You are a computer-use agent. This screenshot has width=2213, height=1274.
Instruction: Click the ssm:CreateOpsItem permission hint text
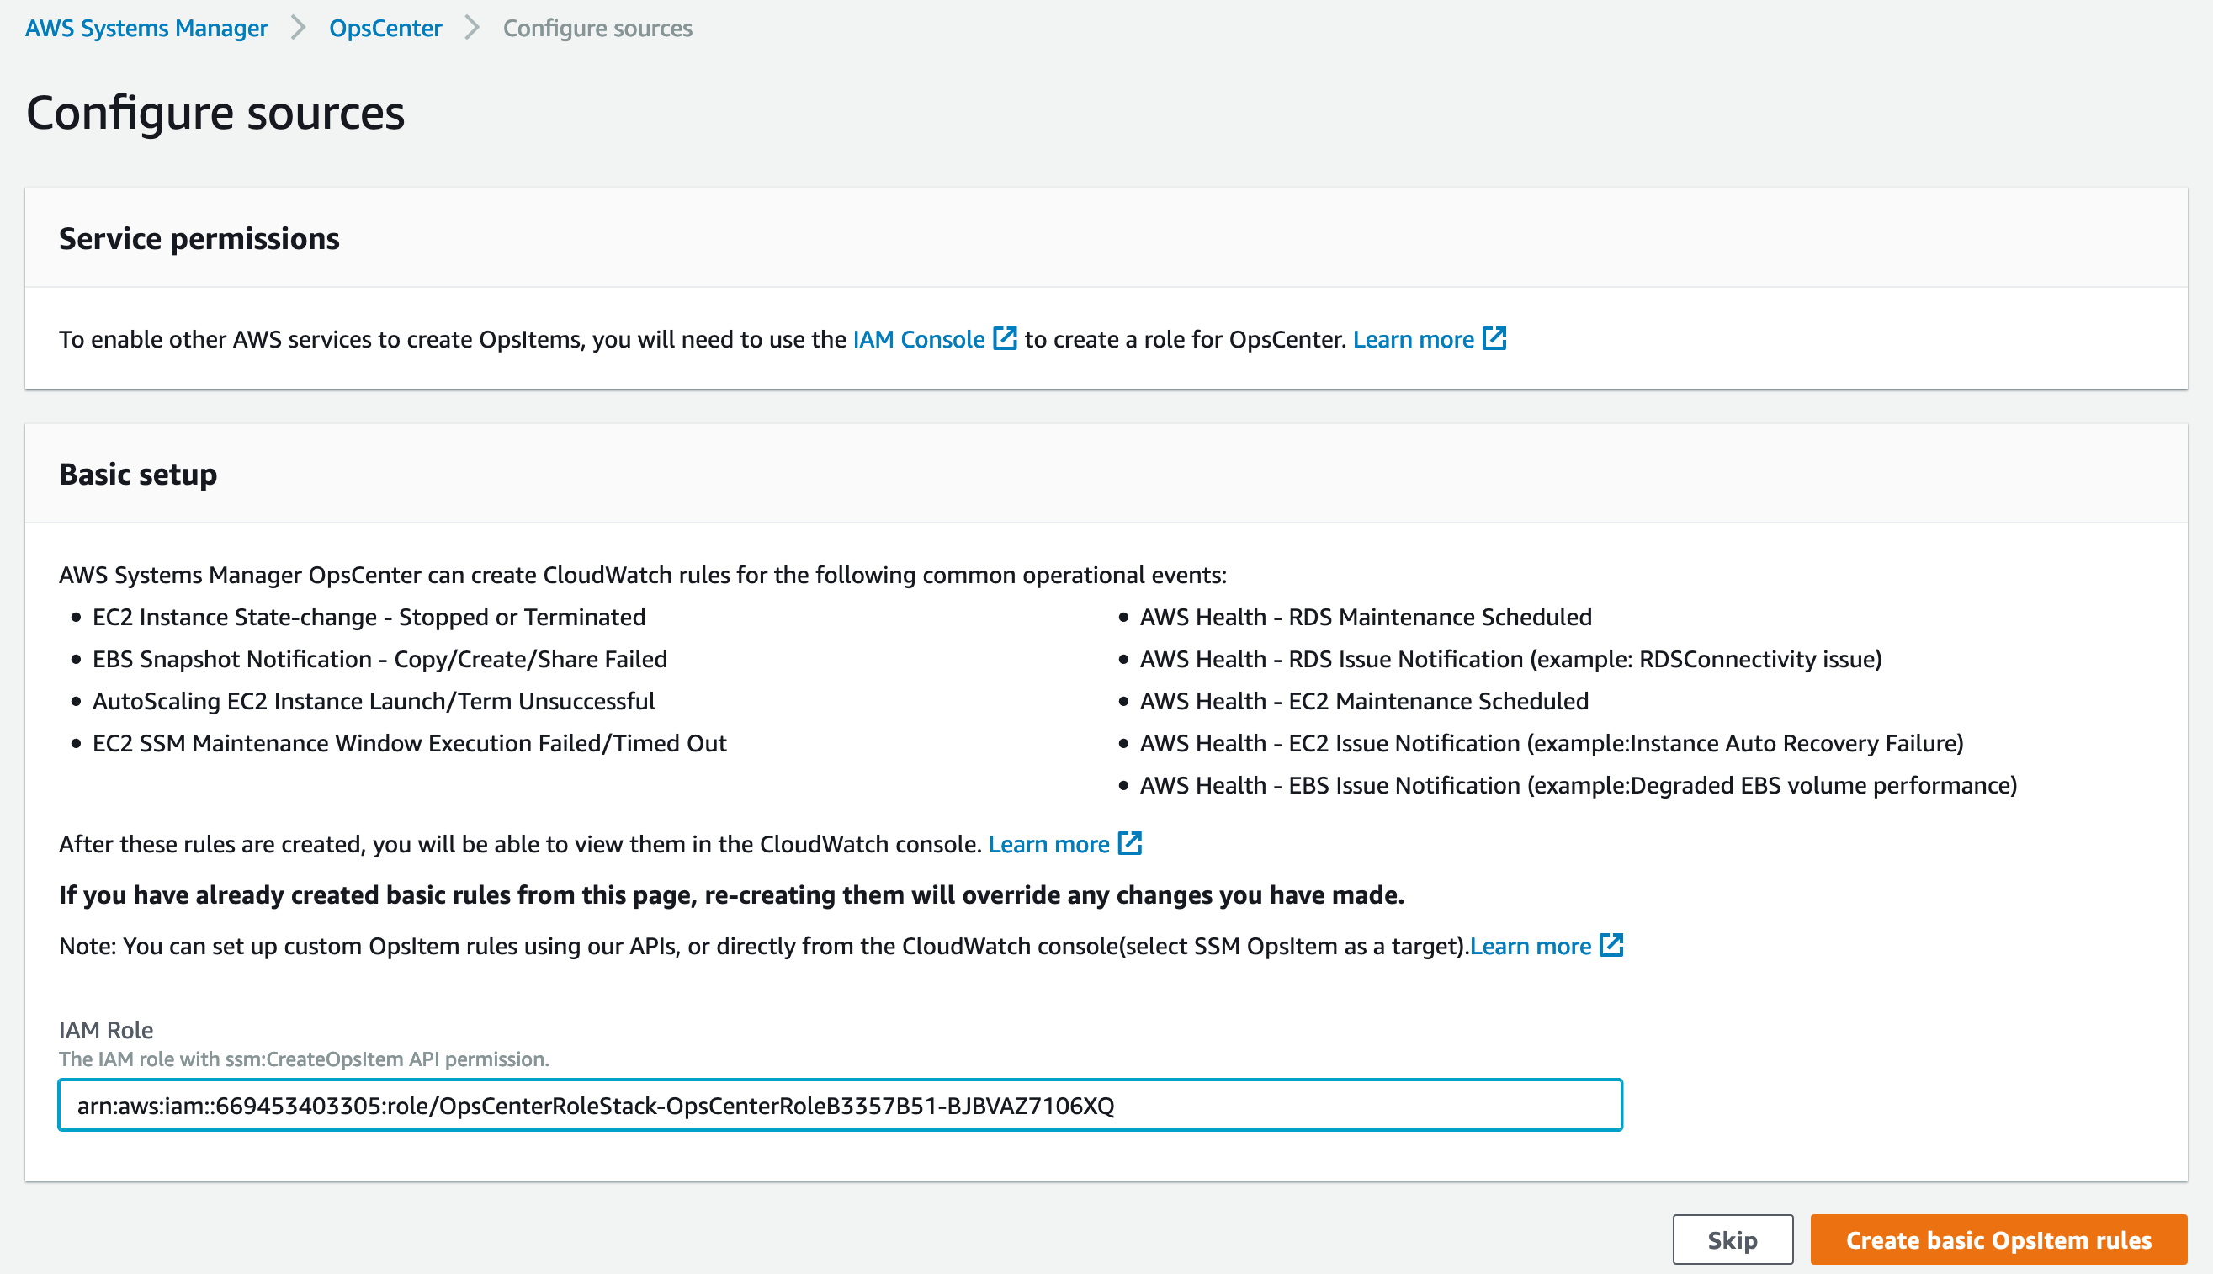click(304, 1059)
